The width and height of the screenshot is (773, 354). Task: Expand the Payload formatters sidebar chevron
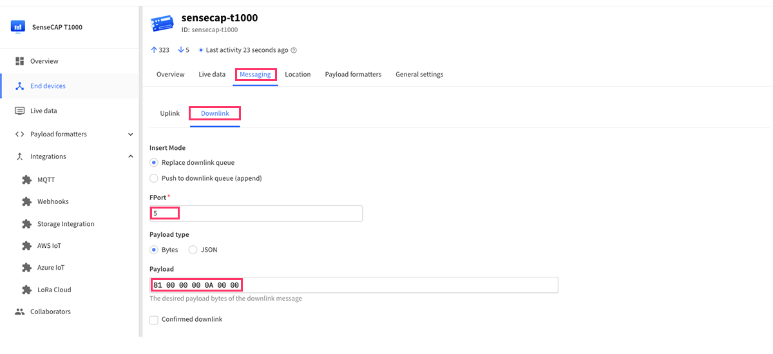coord(131,135)
